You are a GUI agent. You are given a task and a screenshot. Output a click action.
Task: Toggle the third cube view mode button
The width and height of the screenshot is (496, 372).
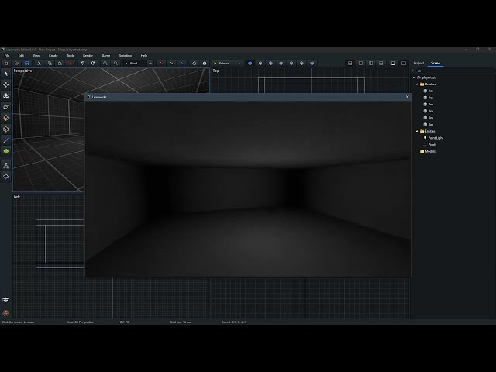tap(270, 64)
